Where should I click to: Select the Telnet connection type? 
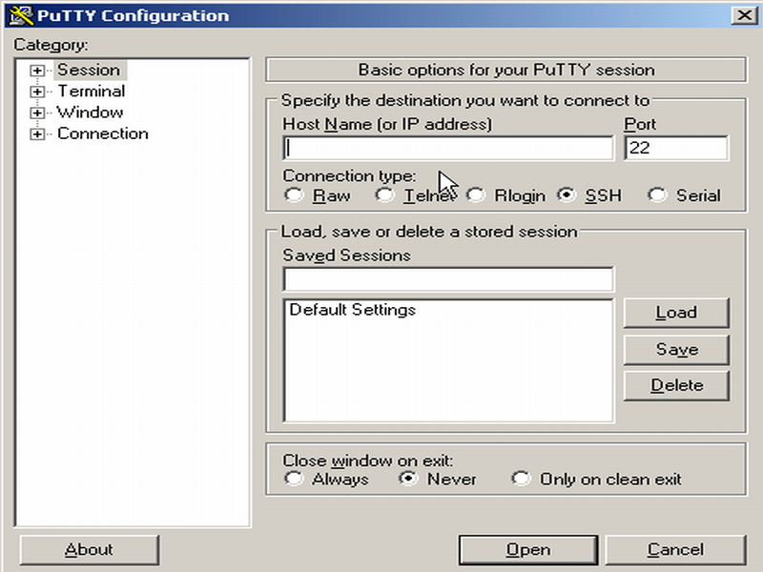click(384, 194)
